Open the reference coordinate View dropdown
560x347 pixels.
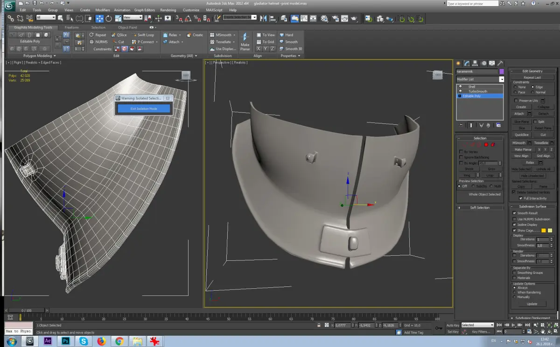point(133,18)
